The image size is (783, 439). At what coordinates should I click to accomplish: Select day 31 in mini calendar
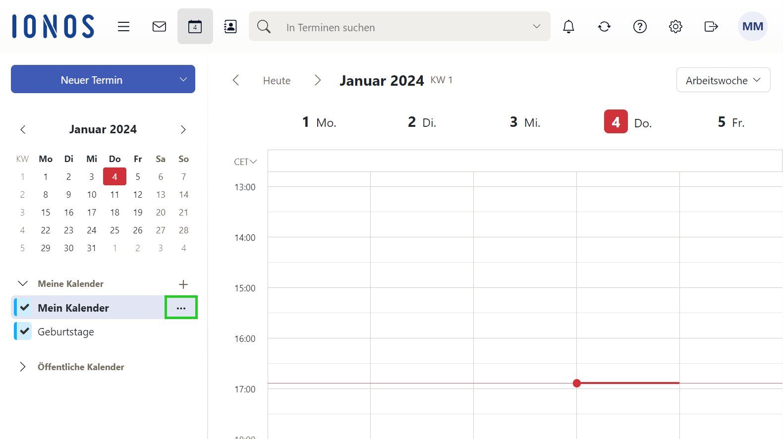pos(92,248)
